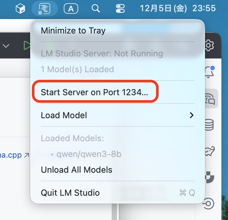Viewport: 228px width, 220px height.
Task: Open the Gradle elephant tool window icon
Action: coord(209,151)
